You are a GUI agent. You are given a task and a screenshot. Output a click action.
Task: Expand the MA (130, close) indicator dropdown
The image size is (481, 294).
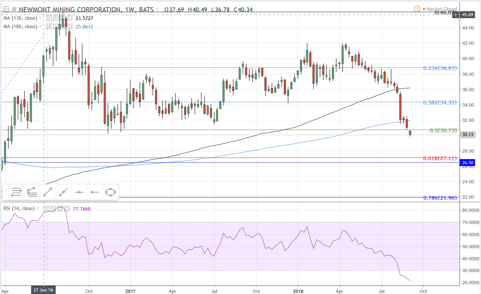(x=40, y=18)
